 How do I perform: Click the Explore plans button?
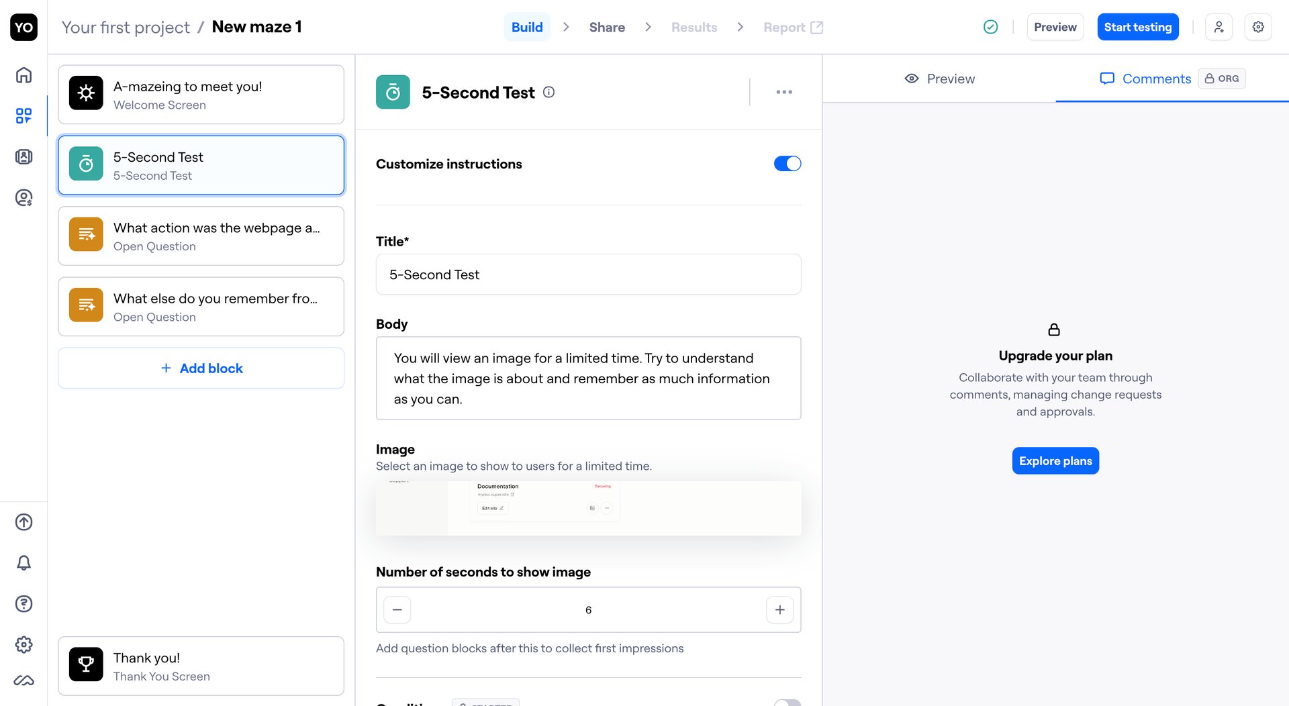click(x=1055, y=461)
